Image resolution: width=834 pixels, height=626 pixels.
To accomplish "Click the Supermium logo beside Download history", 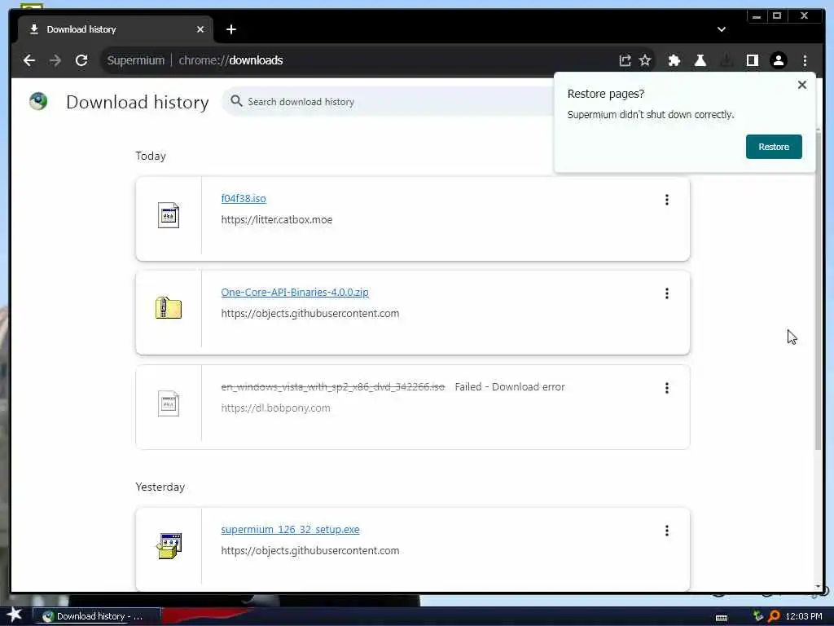I will (x=38, y=101).
